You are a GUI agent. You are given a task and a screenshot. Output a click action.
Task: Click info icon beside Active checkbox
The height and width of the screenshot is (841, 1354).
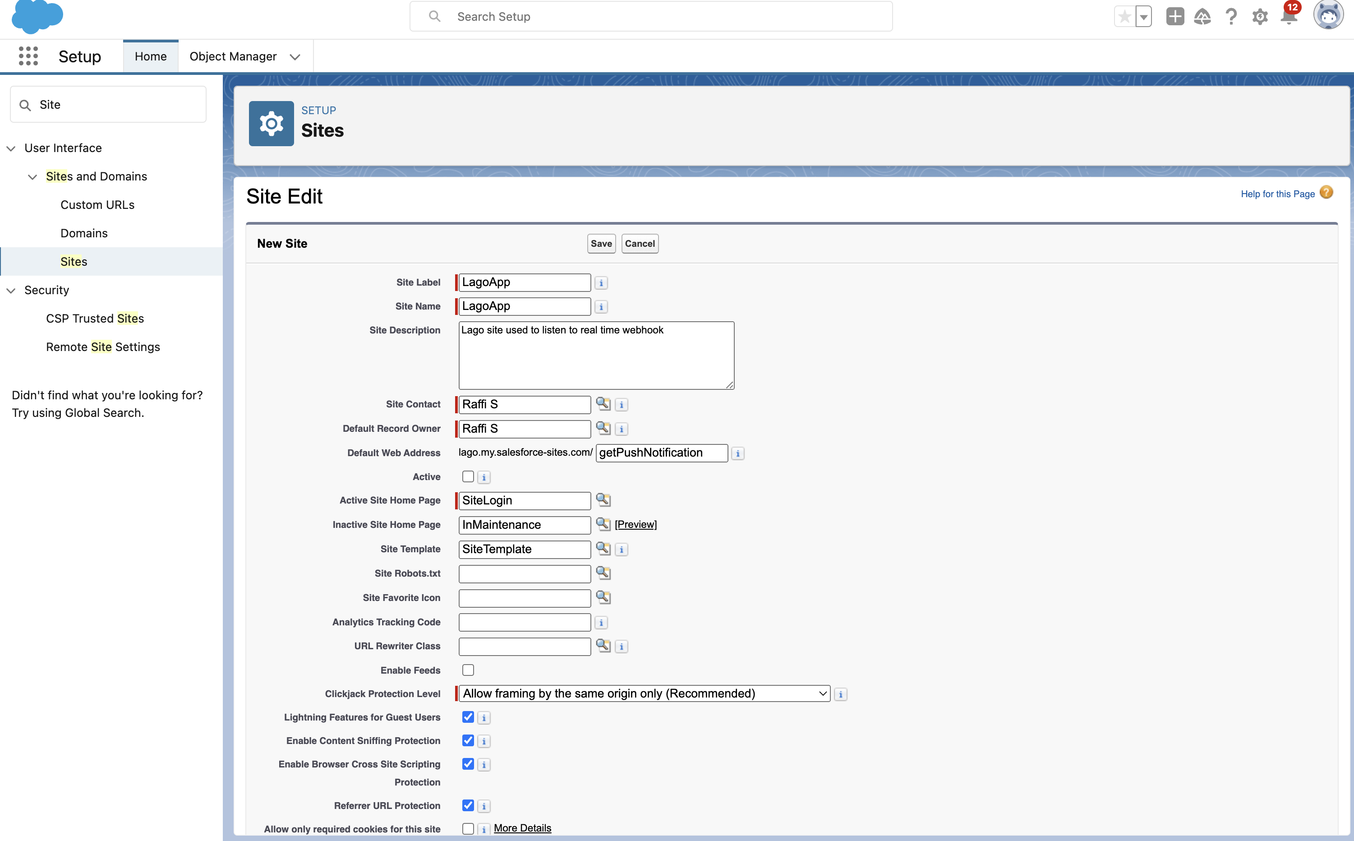[x=484, y=477]
